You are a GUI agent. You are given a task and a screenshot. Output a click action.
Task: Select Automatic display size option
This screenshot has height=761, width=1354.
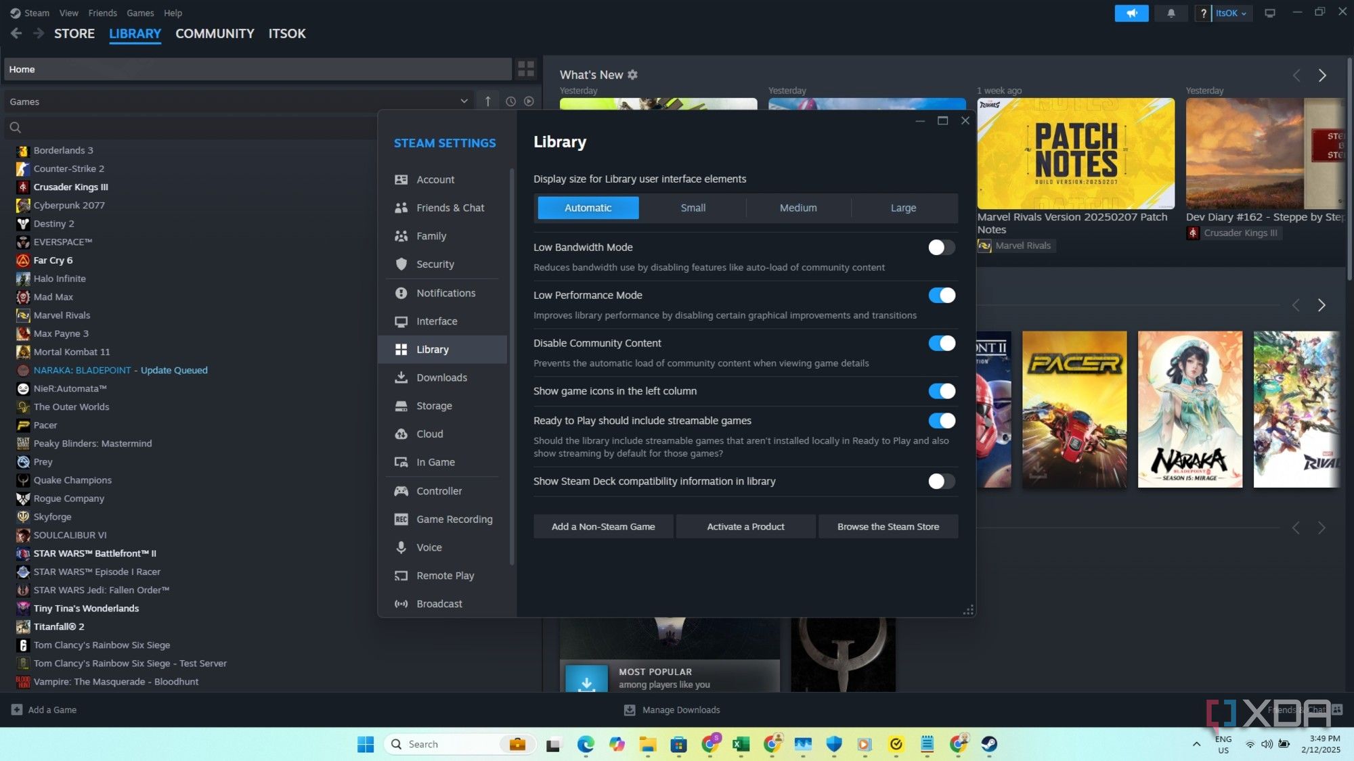pos(588,208)
